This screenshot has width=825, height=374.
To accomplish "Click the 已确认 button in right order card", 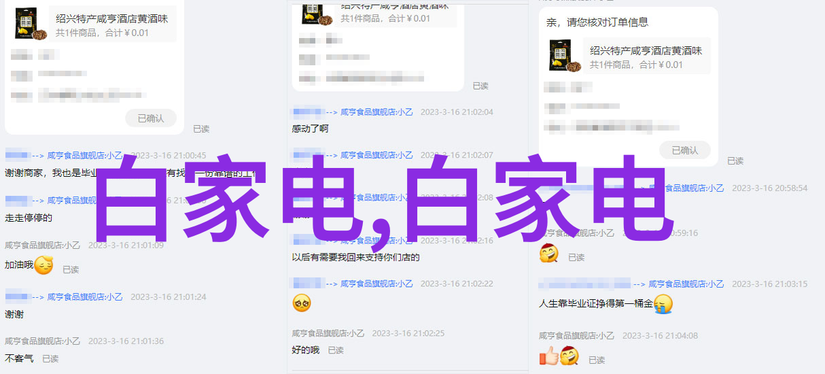I will click(x=685, y=150).
